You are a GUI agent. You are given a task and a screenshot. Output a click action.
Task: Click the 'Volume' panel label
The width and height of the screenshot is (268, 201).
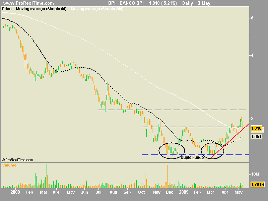(9, 165)
